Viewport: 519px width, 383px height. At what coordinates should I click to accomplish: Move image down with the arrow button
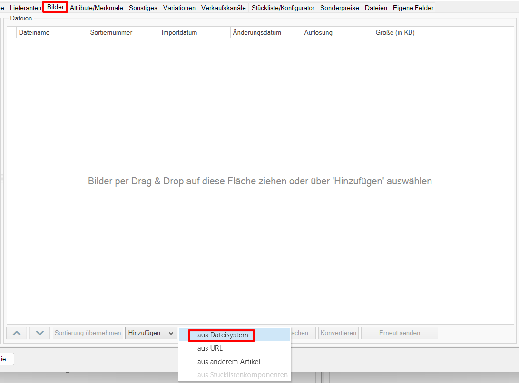pyautogui.click(x=39, y=333)
